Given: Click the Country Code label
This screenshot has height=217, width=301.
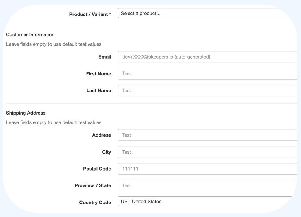Looking at the screenshot, I should (95, 202).
